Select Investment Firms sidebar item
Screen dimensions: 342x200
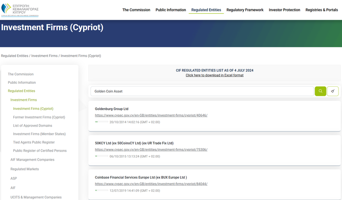pyautogui.click(x=24, y=100)
